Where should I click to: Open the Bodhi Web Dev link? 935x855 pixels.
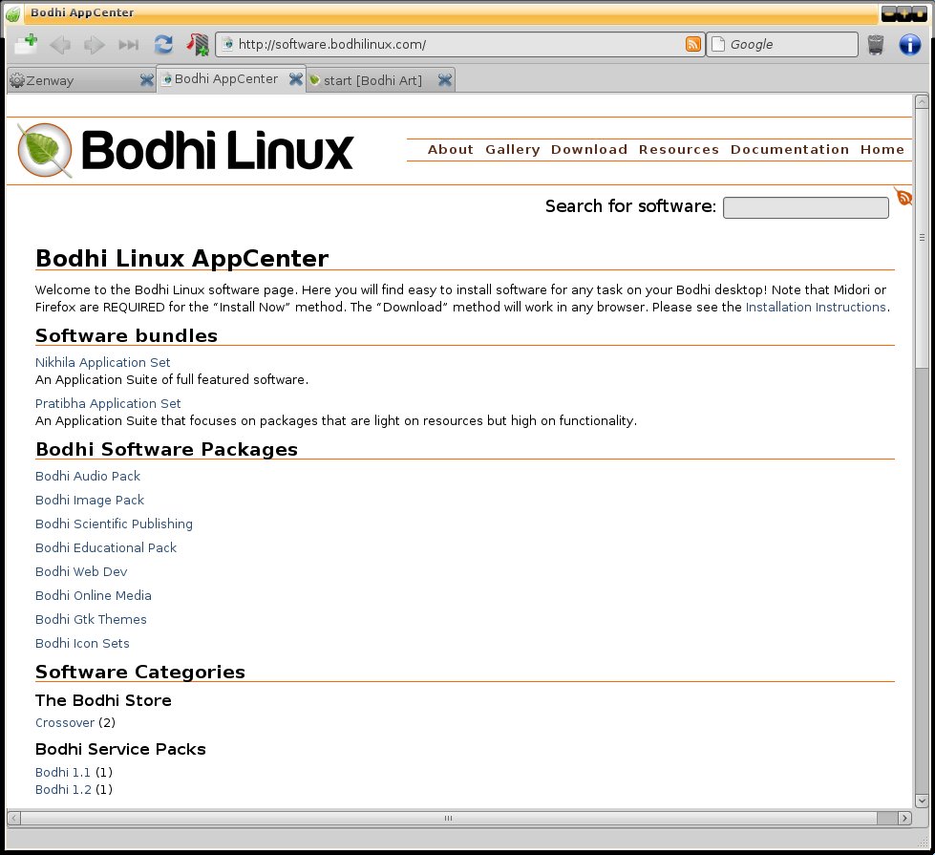coord(81,571)
